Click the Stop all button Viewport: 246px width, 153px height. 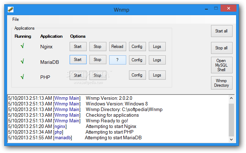click(222, 48)
